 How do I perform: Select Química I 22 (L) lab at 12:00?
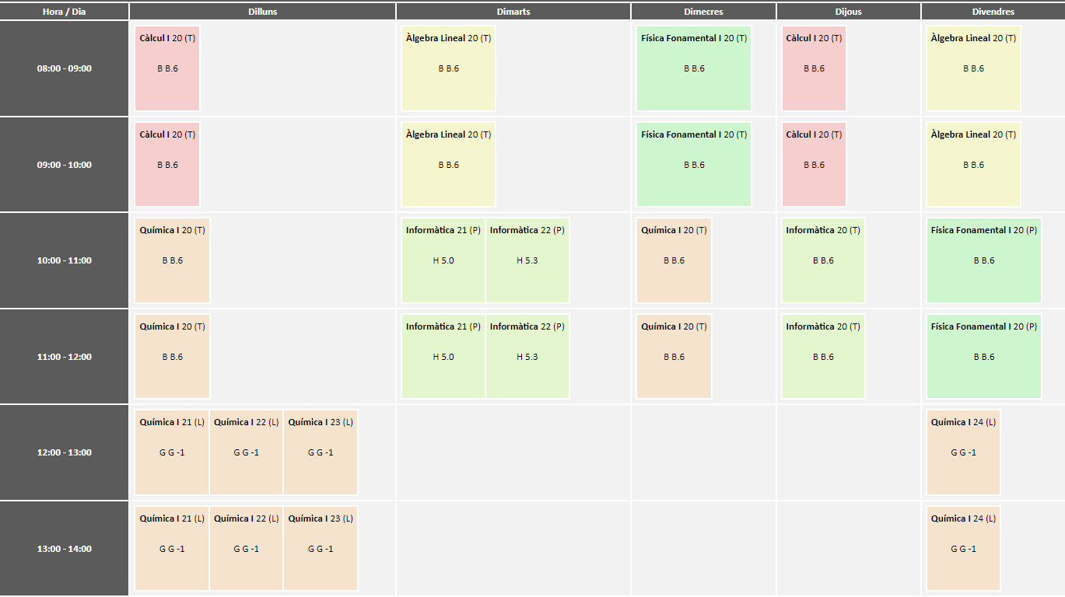click(x=246, y=452)
